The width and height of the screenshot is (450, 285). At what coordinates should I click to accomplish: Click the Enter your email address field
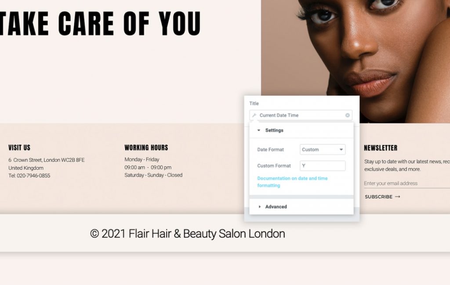(x=406, y=184)
